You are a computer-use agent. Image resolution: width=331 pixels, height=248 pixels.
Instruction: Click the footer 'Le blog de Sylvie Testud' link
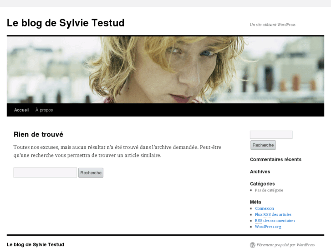pos(36,245)
